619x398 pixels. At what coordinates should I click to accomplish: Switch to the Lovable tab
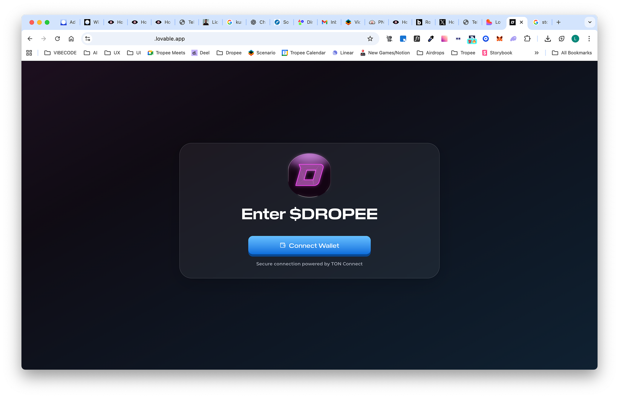click(x=493, y=22)
